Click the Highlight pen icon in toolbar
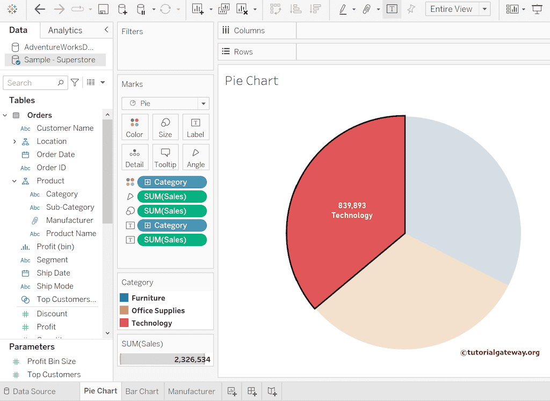The width and height of the screenshot is (550, 401). (343, 9)
